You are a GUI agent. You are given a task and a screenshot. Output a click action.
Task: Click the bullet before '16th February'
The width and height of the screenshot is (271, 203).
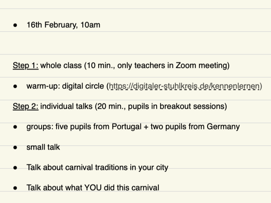[15, 25]
